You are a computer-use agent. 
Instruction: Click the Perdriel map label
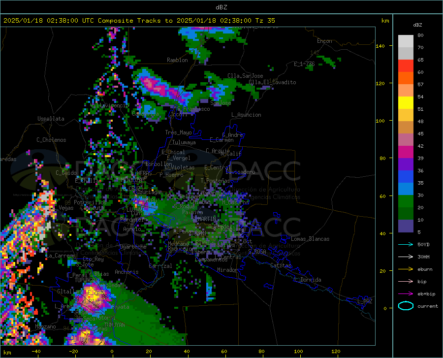click(132, 219)
